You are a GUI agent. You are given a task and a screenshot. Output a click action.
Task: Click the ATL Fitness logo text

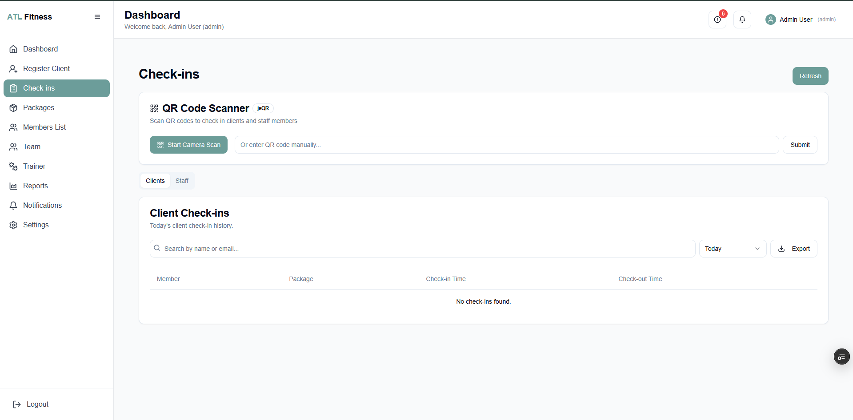pos(29,17)
